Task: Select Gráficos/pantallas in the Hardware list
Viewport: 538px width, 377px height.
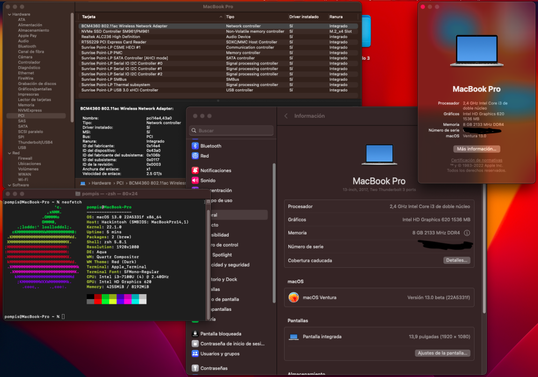Action: click(34, 89)
